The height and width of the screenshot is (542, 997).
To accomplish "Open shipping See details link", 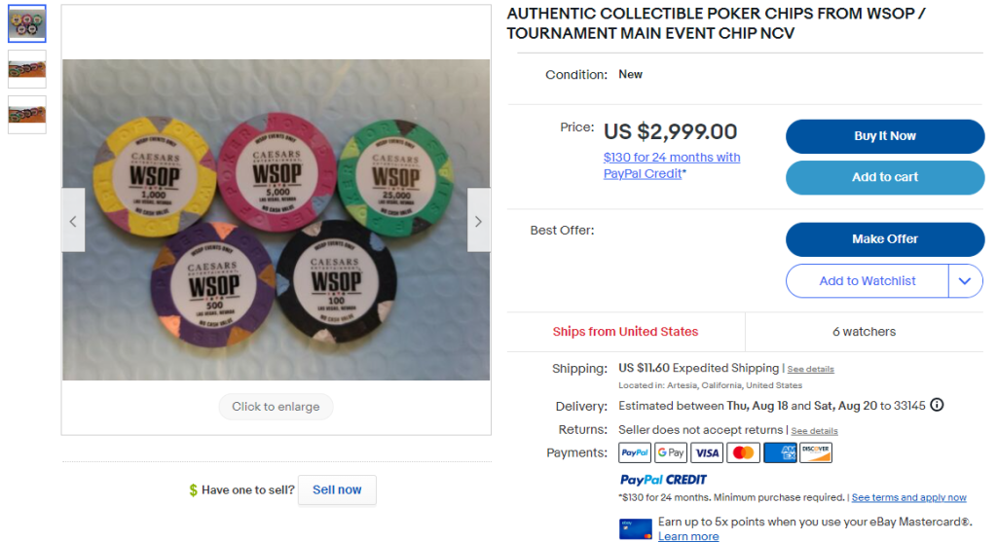I will point(811,369).
